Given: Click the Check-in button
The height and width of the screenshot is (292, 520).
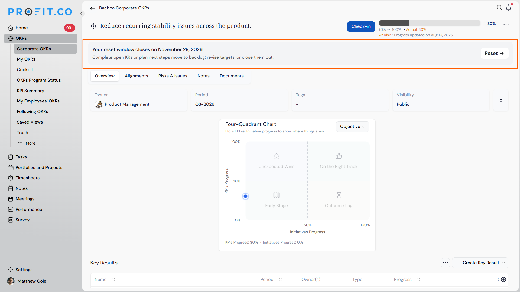Looking at the screenshot, I should [361, 26].
